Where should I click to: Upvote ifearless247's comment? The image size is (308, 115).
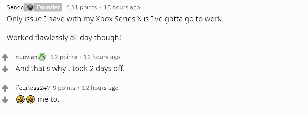[5, 88]
